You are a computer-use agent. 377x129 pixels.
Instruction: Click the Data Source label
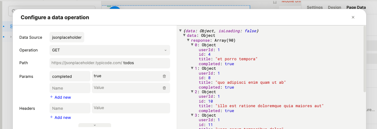tap(31, 37)
